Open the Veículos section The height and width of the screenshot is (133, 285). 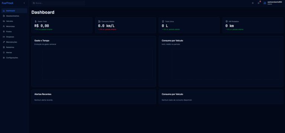click(x=14, y=21)
